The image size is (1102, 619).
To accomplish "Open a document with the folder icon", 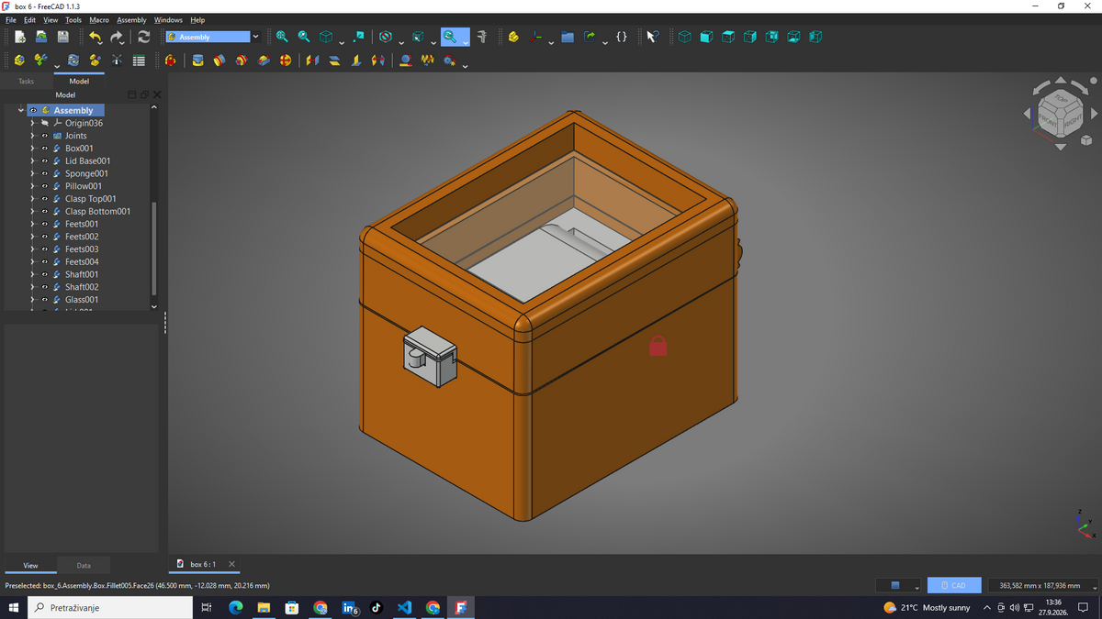I will [41, 37].
